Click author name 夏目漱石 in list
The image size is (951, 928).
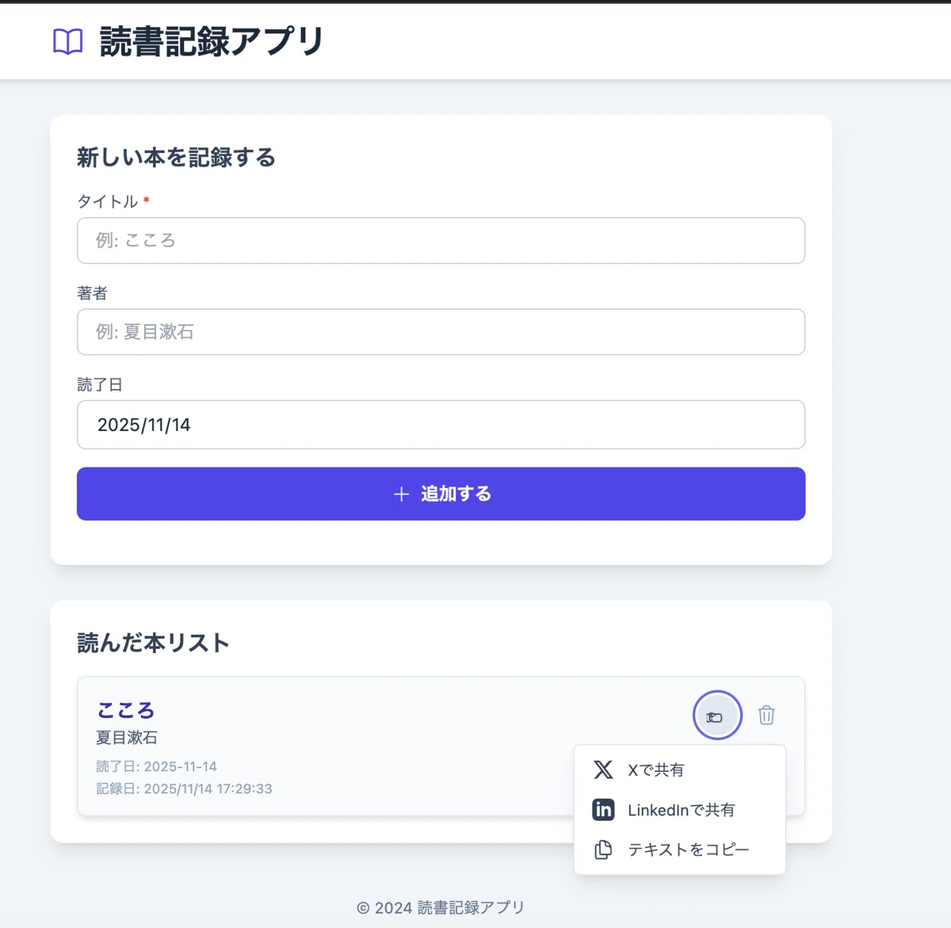coord(127,738)
